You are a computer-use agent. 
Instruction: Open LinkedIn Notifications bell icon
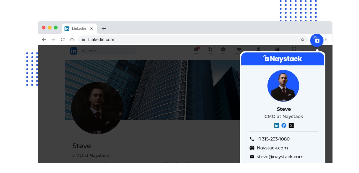point(258,49)
